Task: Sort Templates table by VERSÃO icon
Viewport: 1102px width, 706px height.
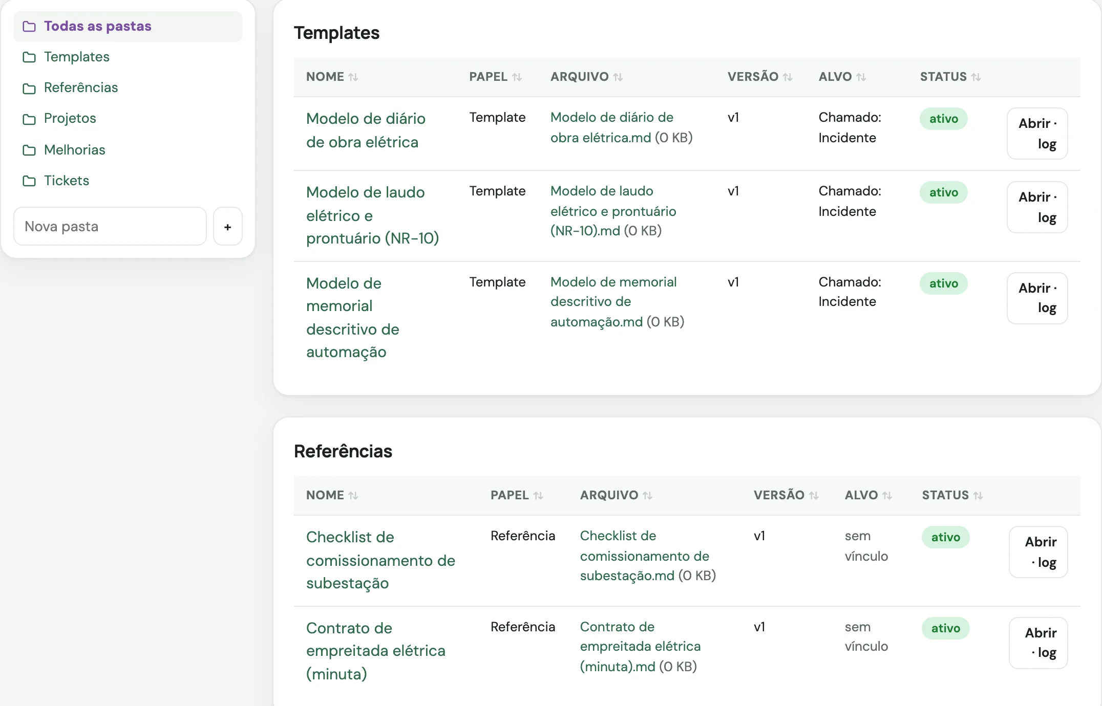Action: pyautogui.click(x=788, y=77)
